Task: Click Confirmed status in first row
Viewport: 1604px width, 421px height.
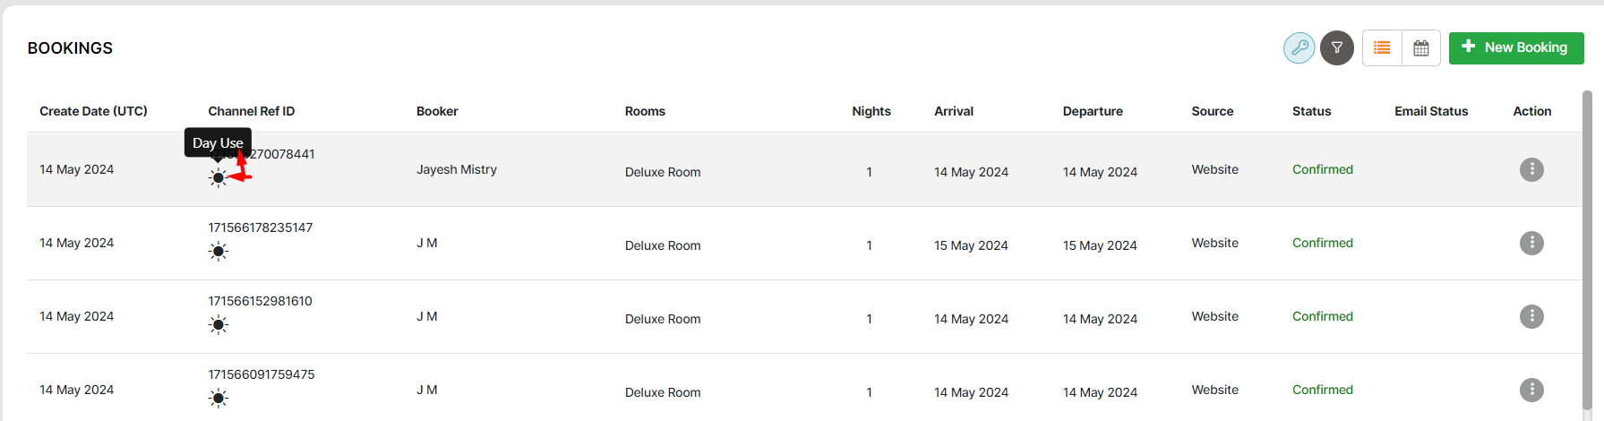Action: (x=1322, y=169)
